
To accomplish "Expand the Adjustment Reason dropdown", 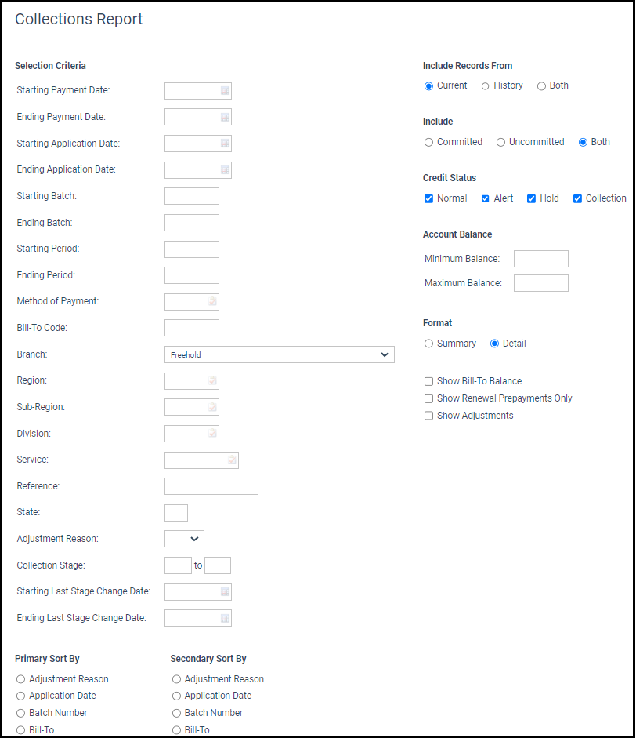I will click(184, 539).
